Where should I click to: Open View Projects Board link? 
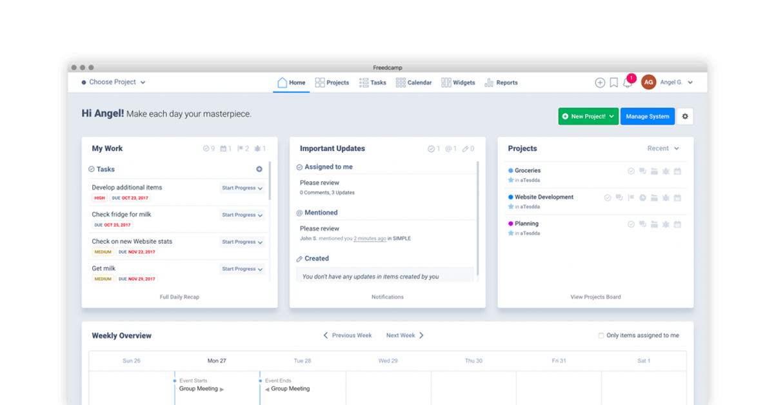[596, 297]
